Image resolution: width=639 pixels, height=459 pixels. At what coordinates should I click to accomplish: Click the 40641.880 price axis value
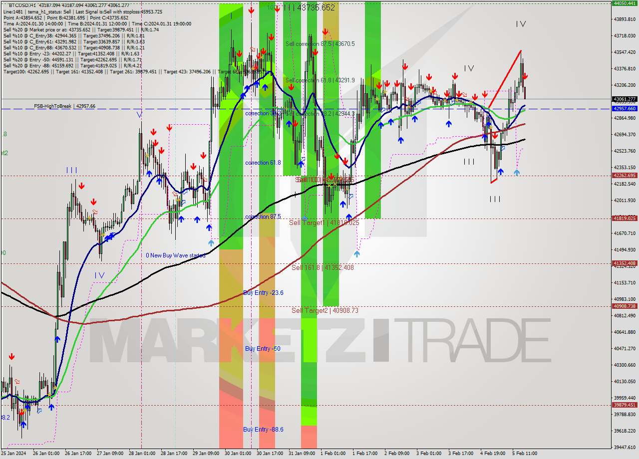pyautogui.click(x=625, y=332)
